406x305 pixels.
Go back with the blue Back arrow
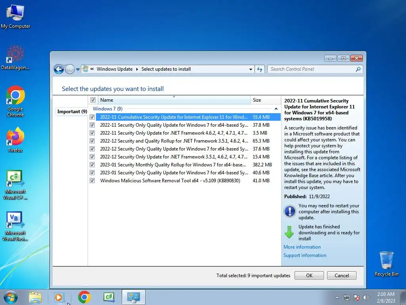(x=59, y=69)
